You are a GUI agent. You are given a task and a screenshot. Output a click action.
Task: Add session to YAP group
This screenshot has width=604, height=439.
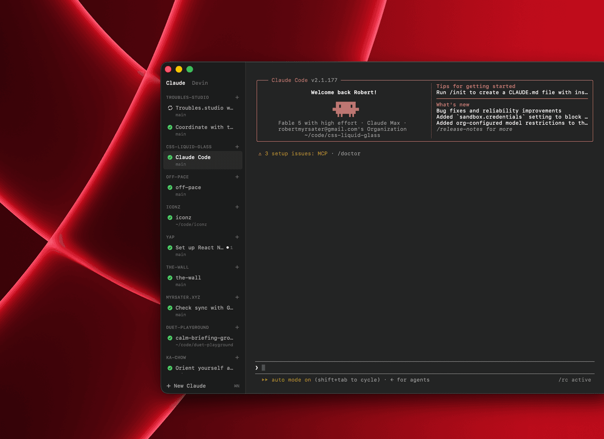point(237,237)
